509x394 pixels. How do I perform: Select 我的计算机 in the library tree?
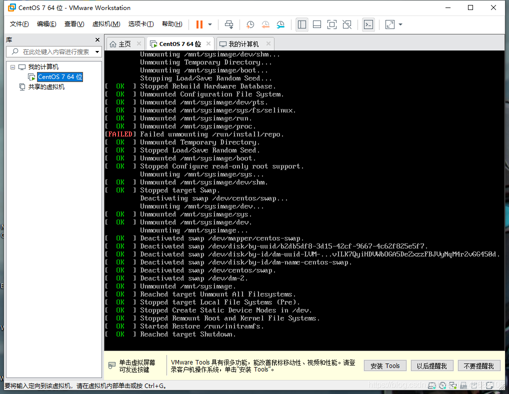coord(43,67)
